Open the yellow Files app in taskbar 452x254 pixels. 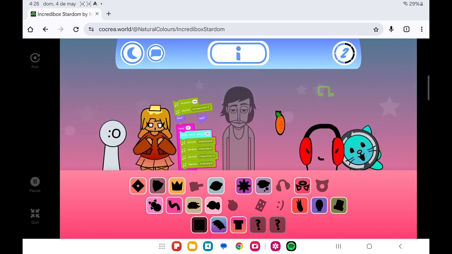coord(192,246)
